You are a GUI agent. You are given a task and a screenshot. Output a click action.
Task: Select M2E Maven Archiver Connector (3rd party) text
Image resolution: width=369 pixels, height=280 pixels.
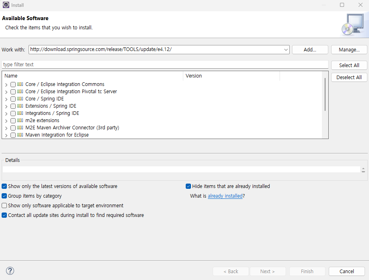pyautogui.click(x=72, y=128)
